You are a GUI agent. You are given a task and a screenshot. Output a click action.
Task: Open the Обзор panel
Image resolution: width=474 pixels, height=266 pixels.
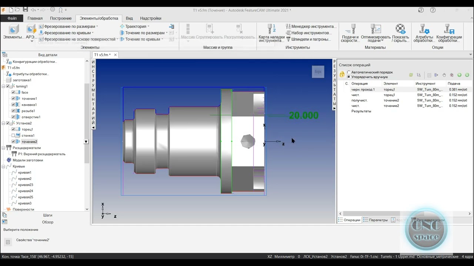(x=47, y=222)
